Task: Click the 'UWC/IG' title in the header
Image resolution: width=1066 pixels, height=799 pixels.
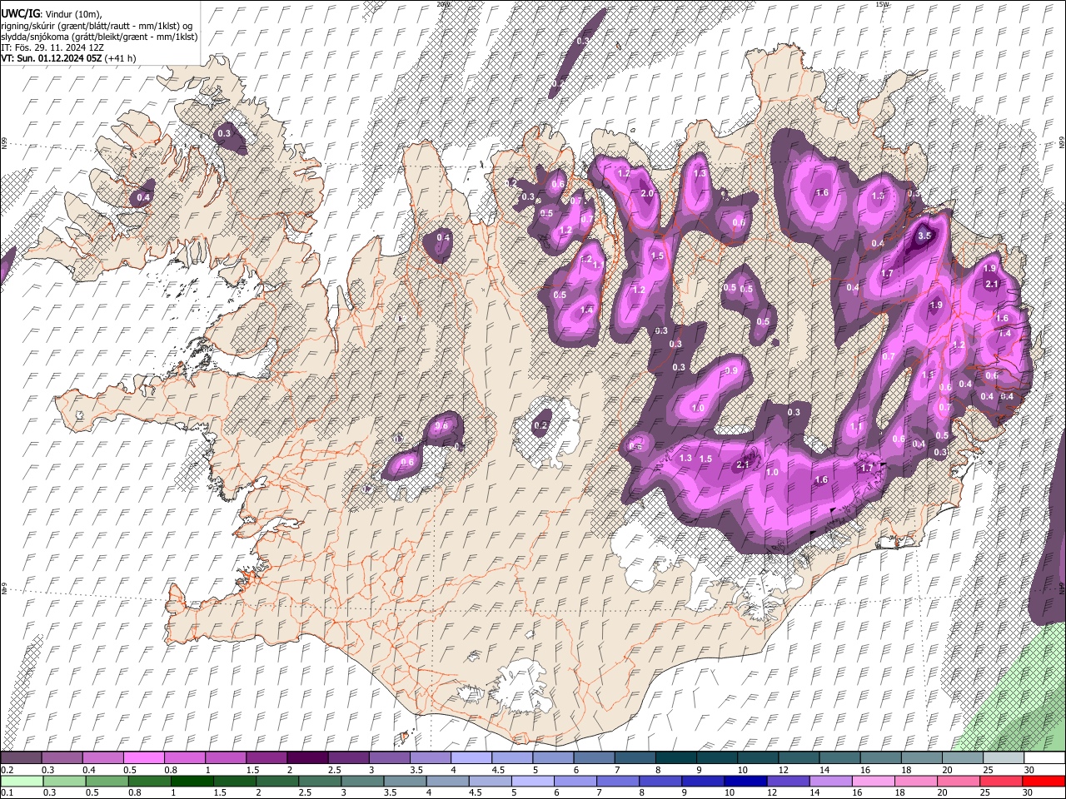Action: click(x=20, y=14)
